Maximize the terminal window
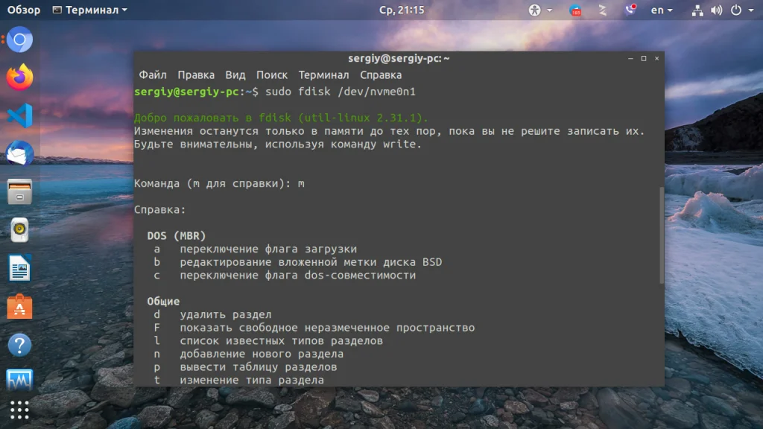The height and width of the screenshot is (429, 763). click(644, 58)
